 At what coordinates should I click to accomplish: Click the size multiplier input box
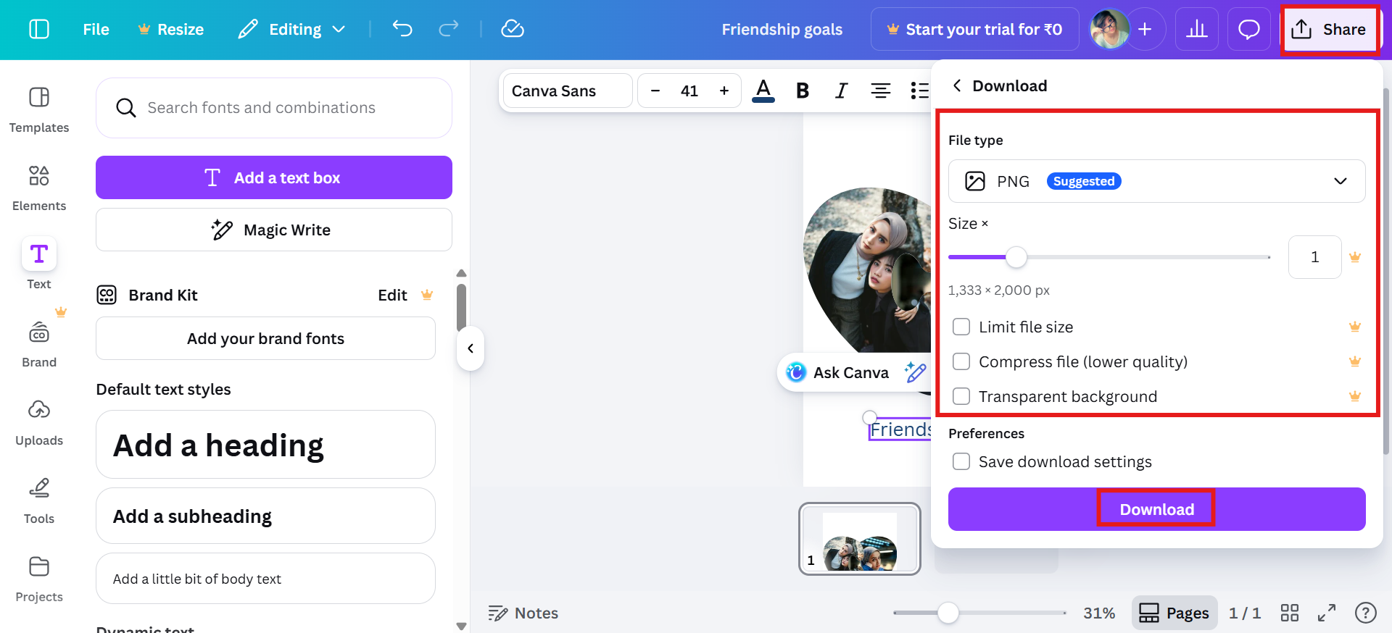tap(1314, 257)
